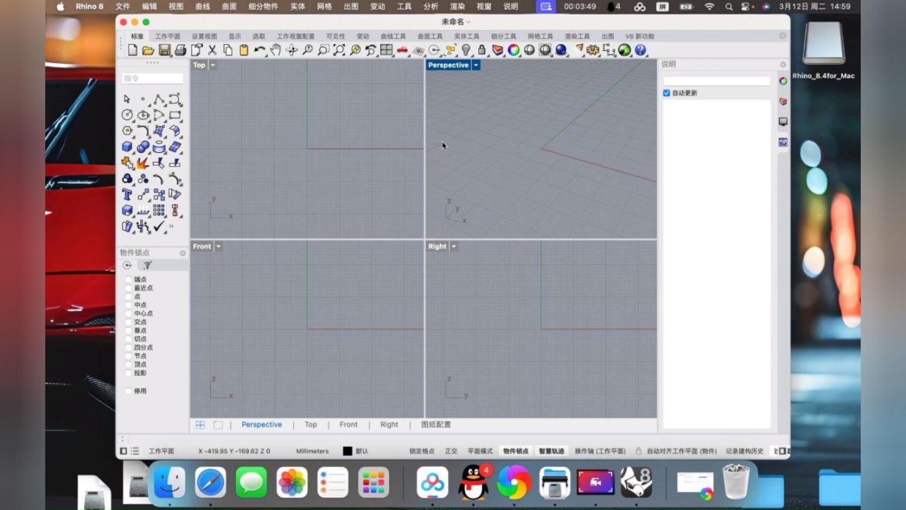
Task: Open the color wheel icon in toolbar
Action: pyautogui.click(x=513, y=50)
